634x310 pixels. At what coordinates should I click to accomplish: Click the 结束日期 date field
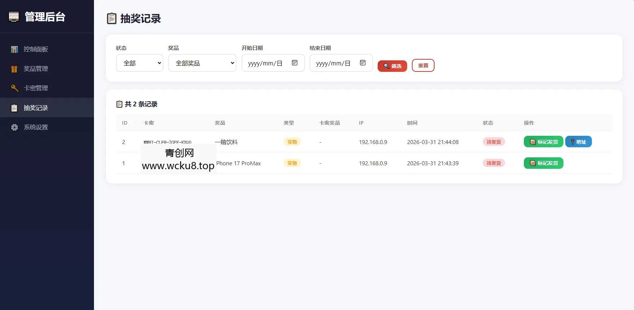click(341, 63)
